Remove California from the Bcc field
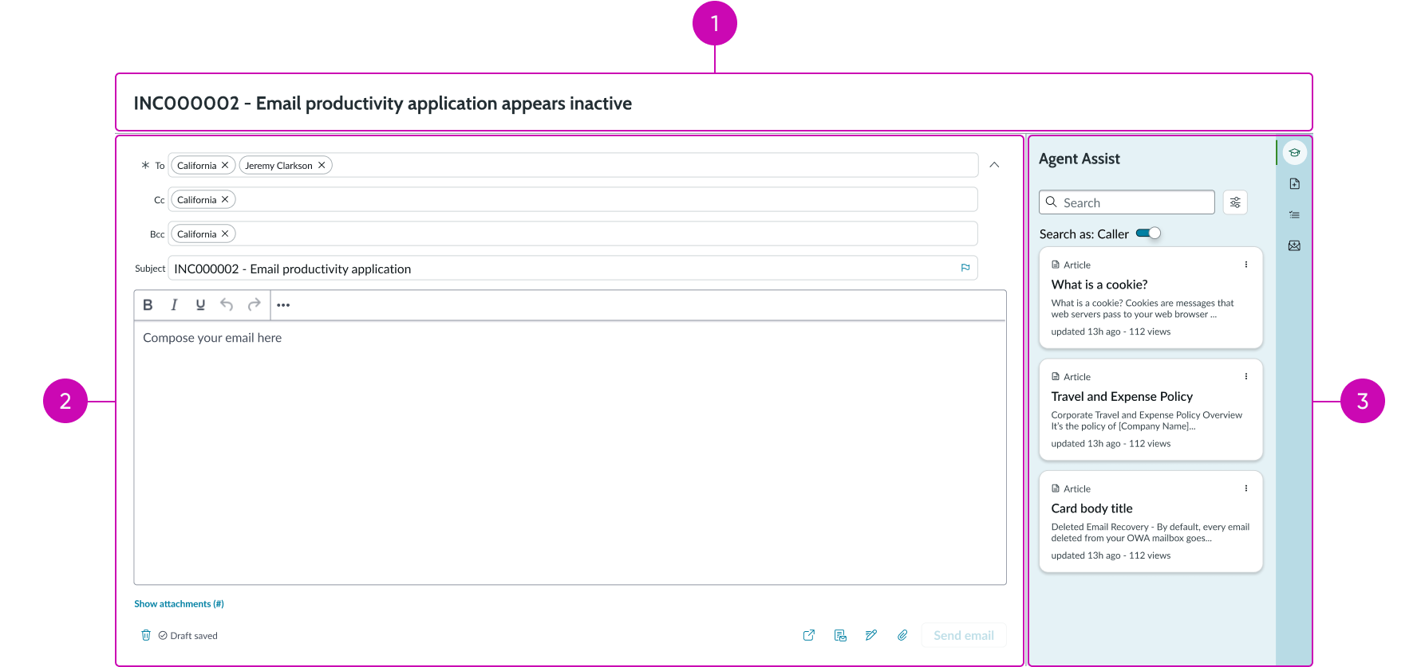The width and height of the screenshot is (1421, 667). [225, 233]
